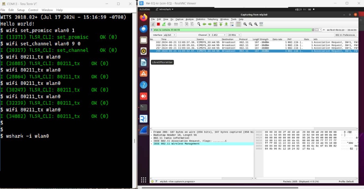
Task: Open Ubuntu Software from the dock
Action: (143, 73)
